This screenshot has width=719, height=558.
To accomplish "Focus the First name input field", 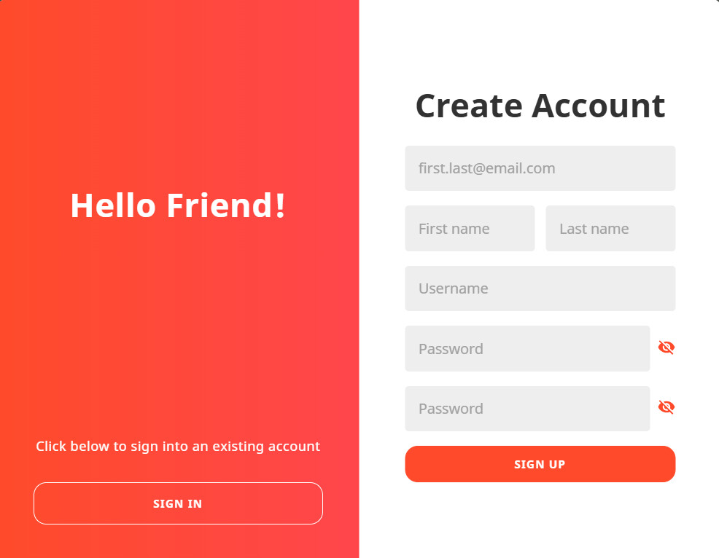I will (x=470, y=229).
